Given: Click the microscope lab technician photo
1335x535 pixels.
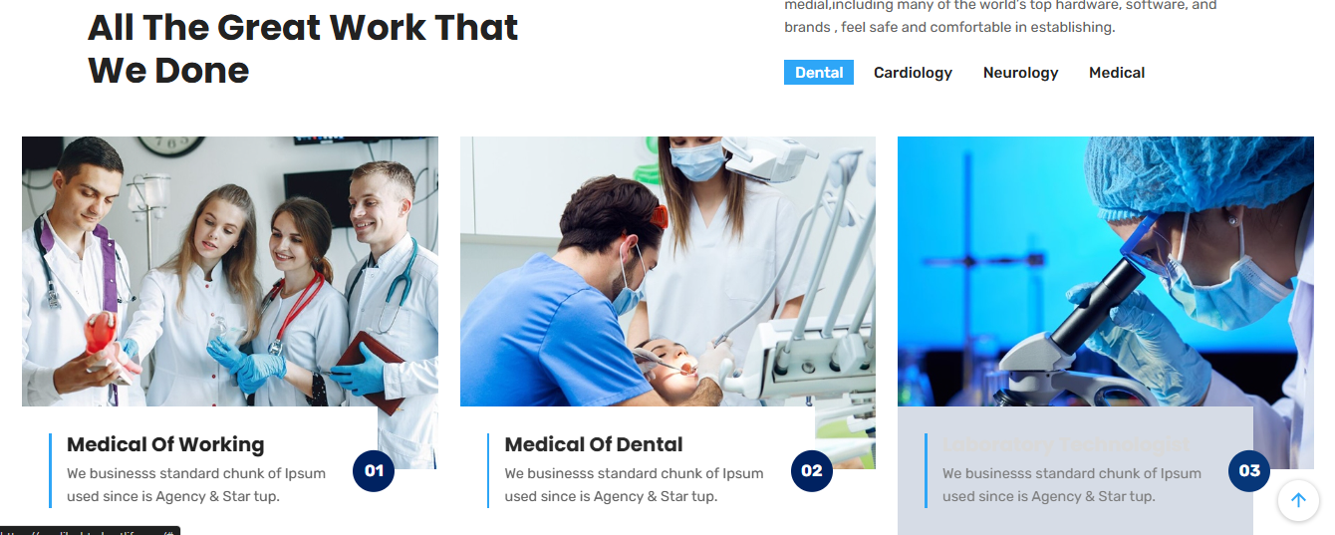Looking at the screenshot, I should coord(1106,271).
